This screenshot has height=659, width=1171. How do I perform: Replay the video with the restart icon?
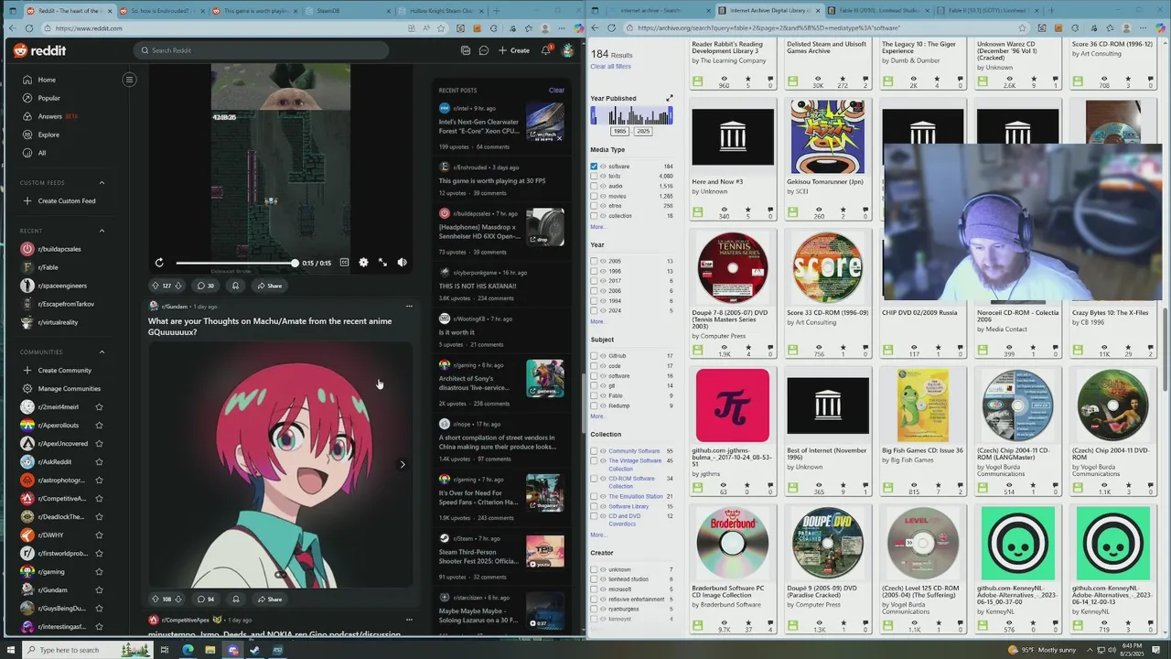[159, 263]
